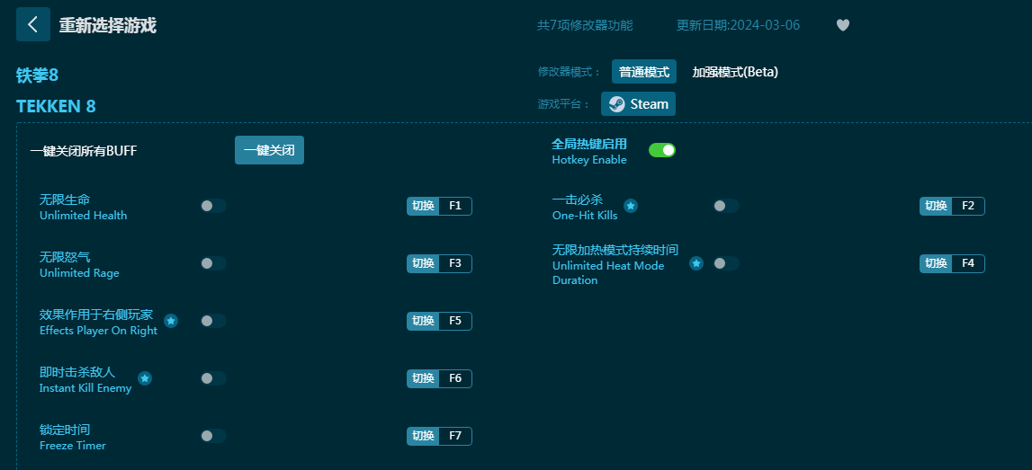The image size is (1032, 470).
Task: Click 更新日期:2024-03-06 text
Action: point(739,26)
